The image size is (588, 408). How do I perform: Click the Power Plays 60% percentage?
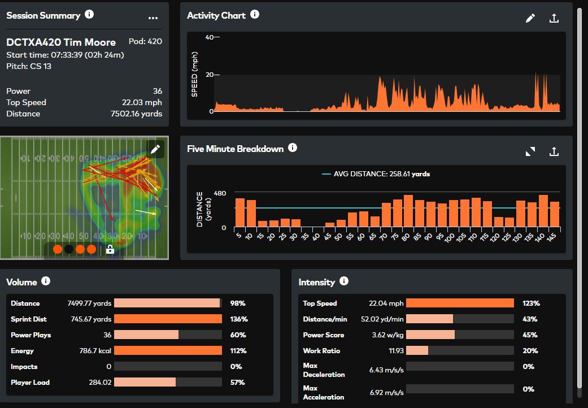[238, 335]
